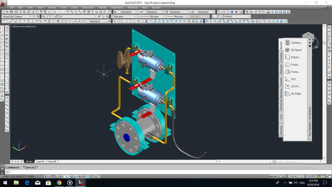
Task: Click the Cylindrical helix tool in the palette
Action: (294, 43)
